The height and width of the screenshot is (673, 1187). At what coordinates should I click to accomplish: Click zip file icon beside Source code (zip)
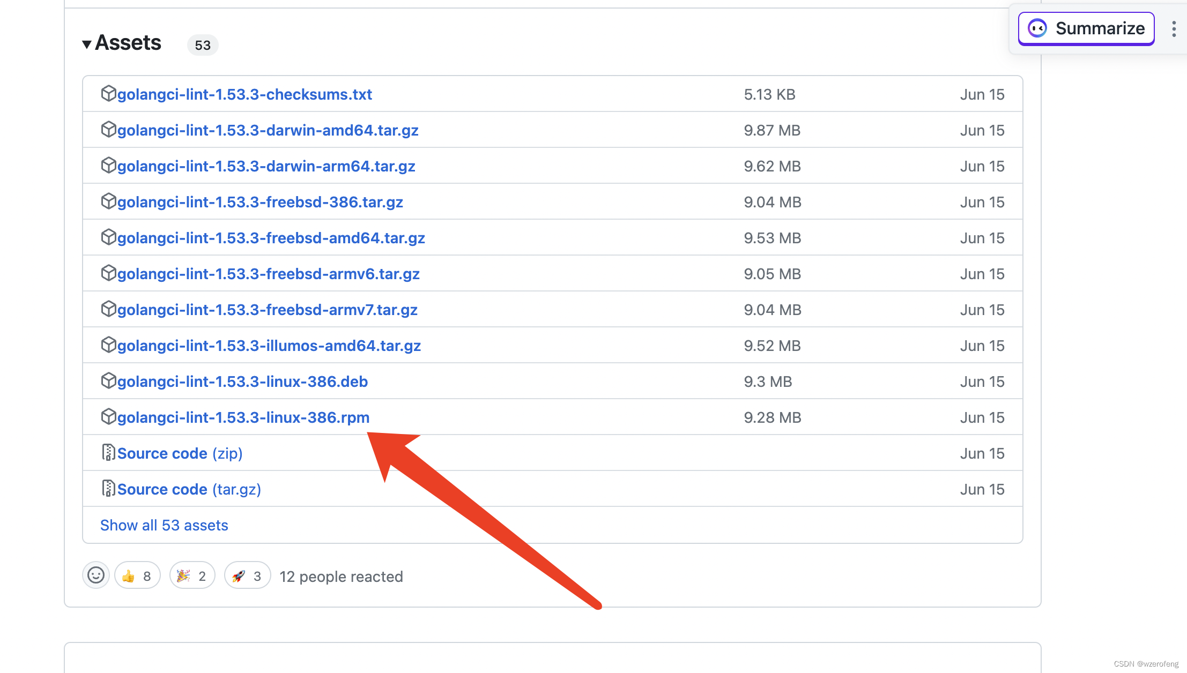tap(108, 453)
